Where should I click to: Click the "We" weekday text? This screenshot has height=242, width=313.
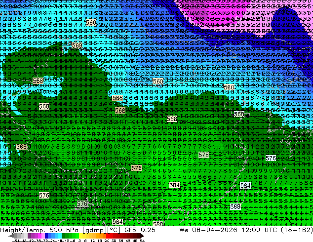[x=184, y=230]
